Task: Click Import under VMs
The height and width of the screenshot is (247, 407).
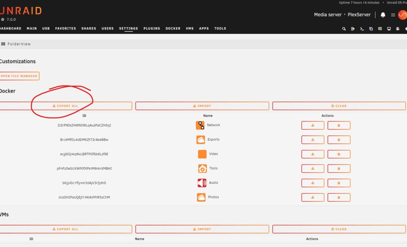Action: pos(202,229)
